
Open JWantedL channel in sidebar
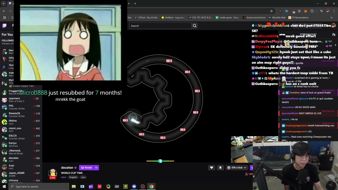tap(21, 152)
